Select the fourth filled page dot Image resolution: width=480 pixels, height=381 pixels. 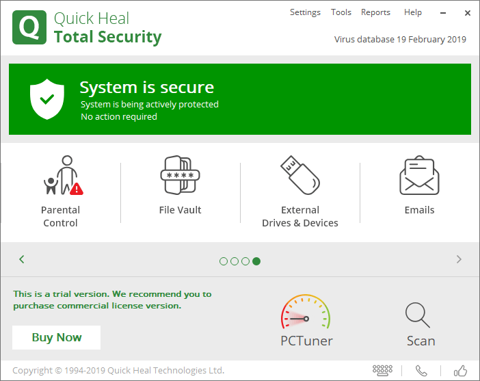(x=256, y=261)
